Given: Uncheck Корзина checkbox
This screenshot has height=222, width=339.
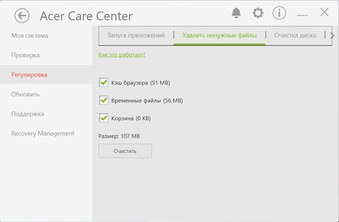Looking at the screenshot, I should 104,118.
